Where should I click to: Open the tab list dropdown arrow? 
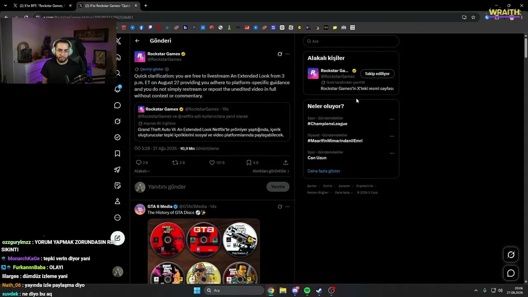(5, 5)
